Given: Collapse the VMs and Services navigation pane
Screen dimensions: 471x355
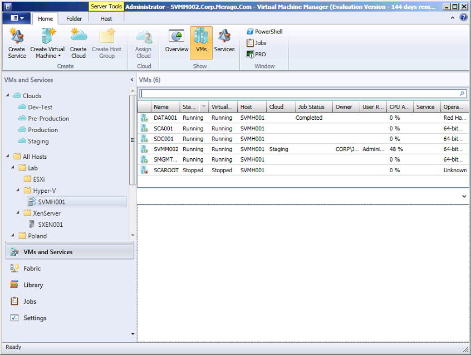Looking at the screenshot, I should (132, 80).
